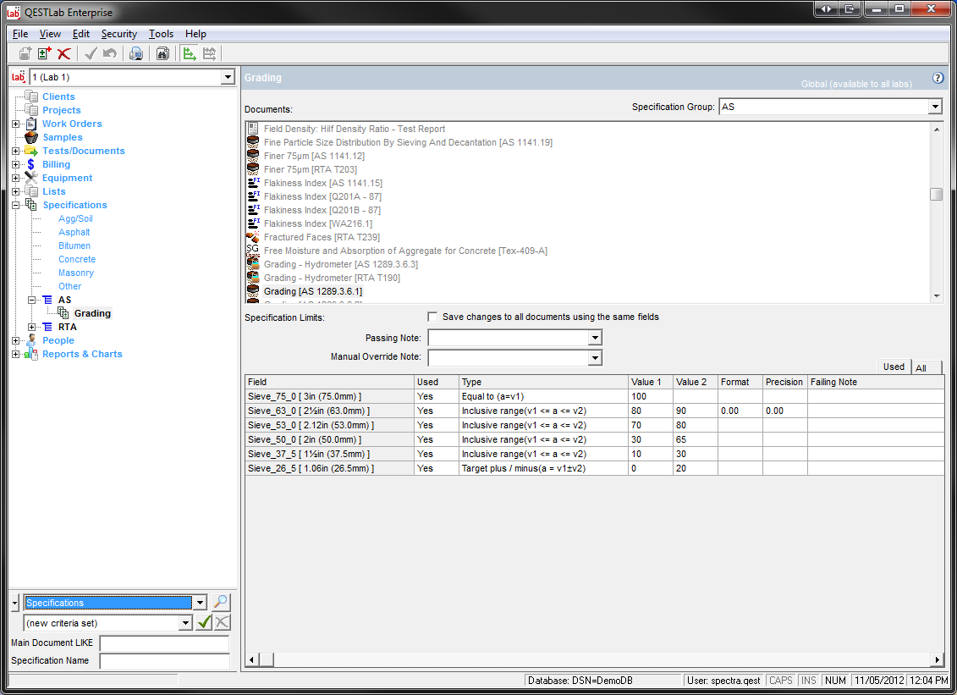Switch to the All tab

(x=921, y=368)
